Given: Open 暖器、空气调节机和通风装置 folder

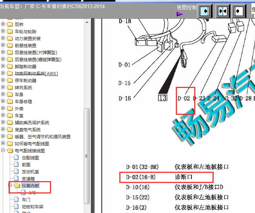Looking at the screenshot, I should click(42, 137).
